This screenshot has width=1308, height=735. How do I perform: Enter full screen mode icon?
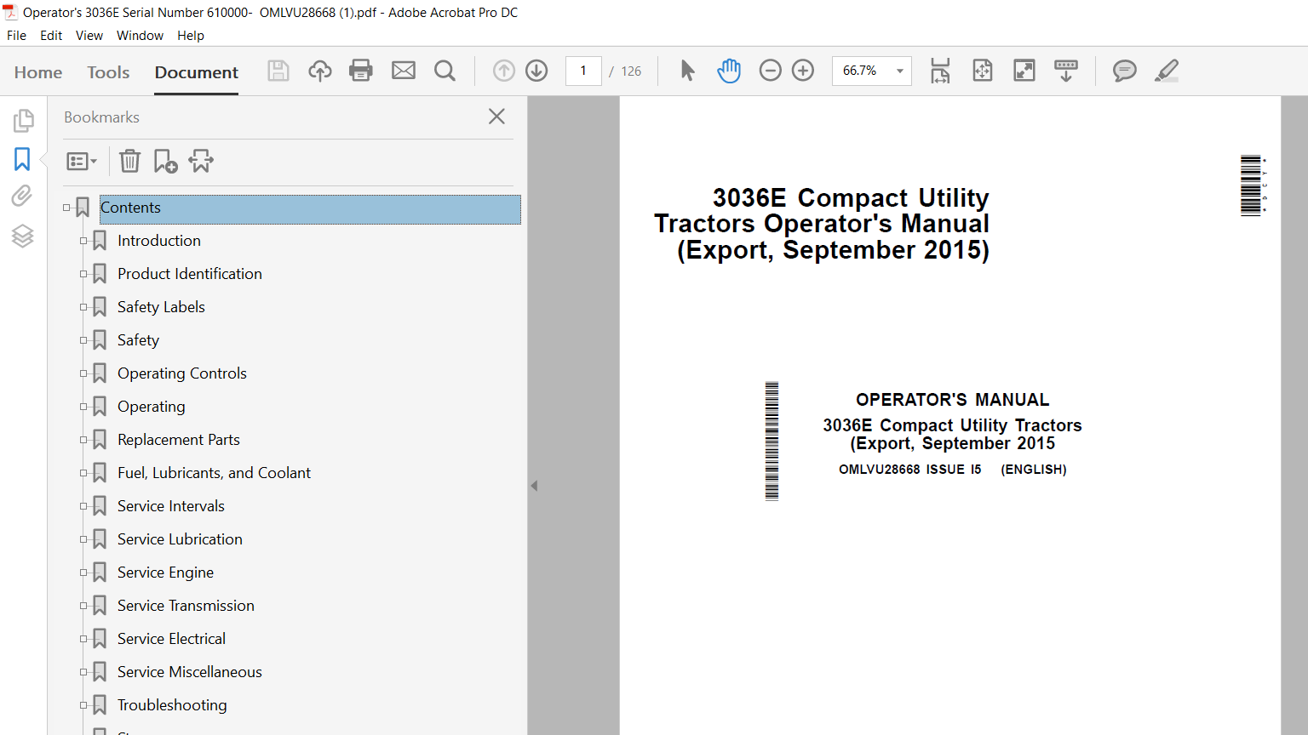pyautogui.click(x=1024, y=71)
